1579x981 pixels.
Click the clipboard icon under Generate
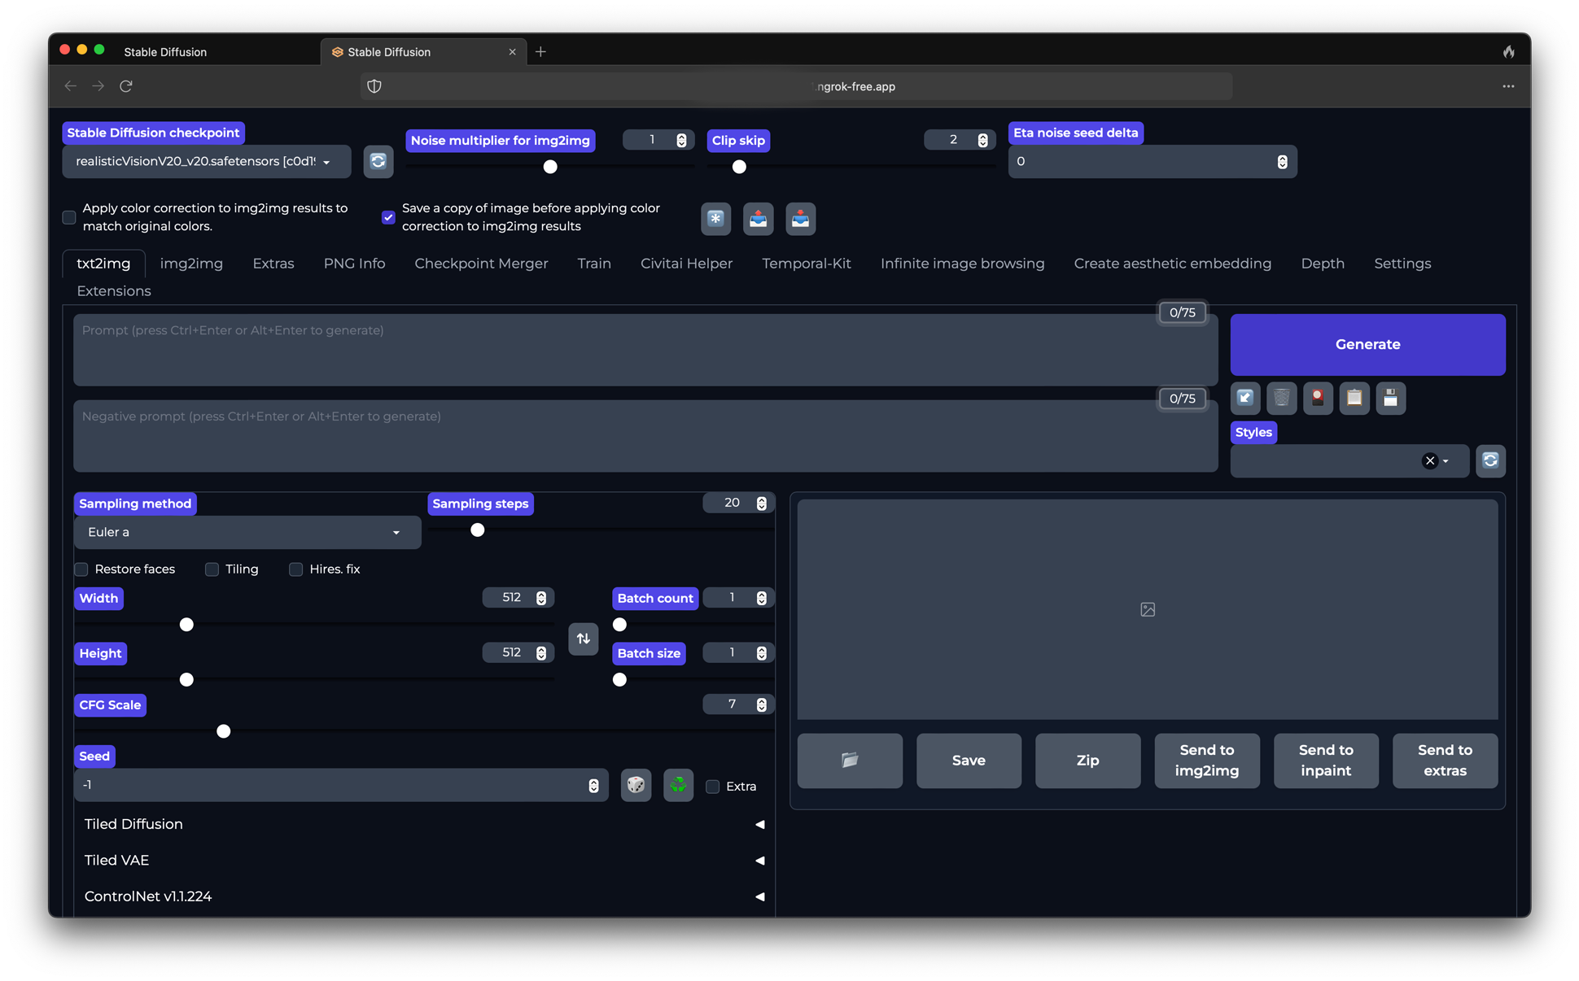coord(1355,398)
